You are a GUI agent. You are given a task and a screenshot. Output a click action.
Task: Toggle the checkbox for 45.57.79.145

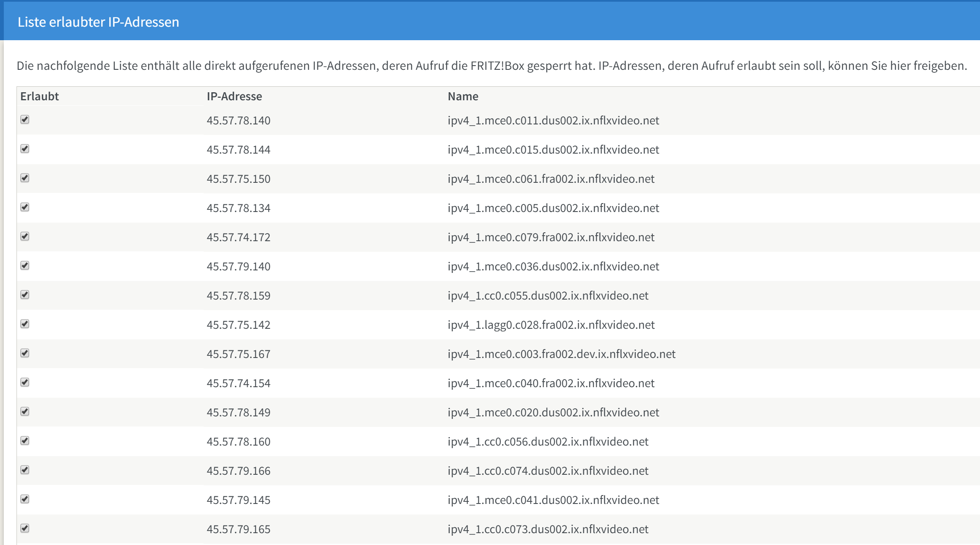coord(25,499)
